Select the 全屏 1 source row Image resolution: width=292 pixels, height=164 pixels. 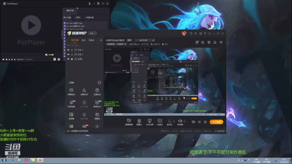point(84,59)
